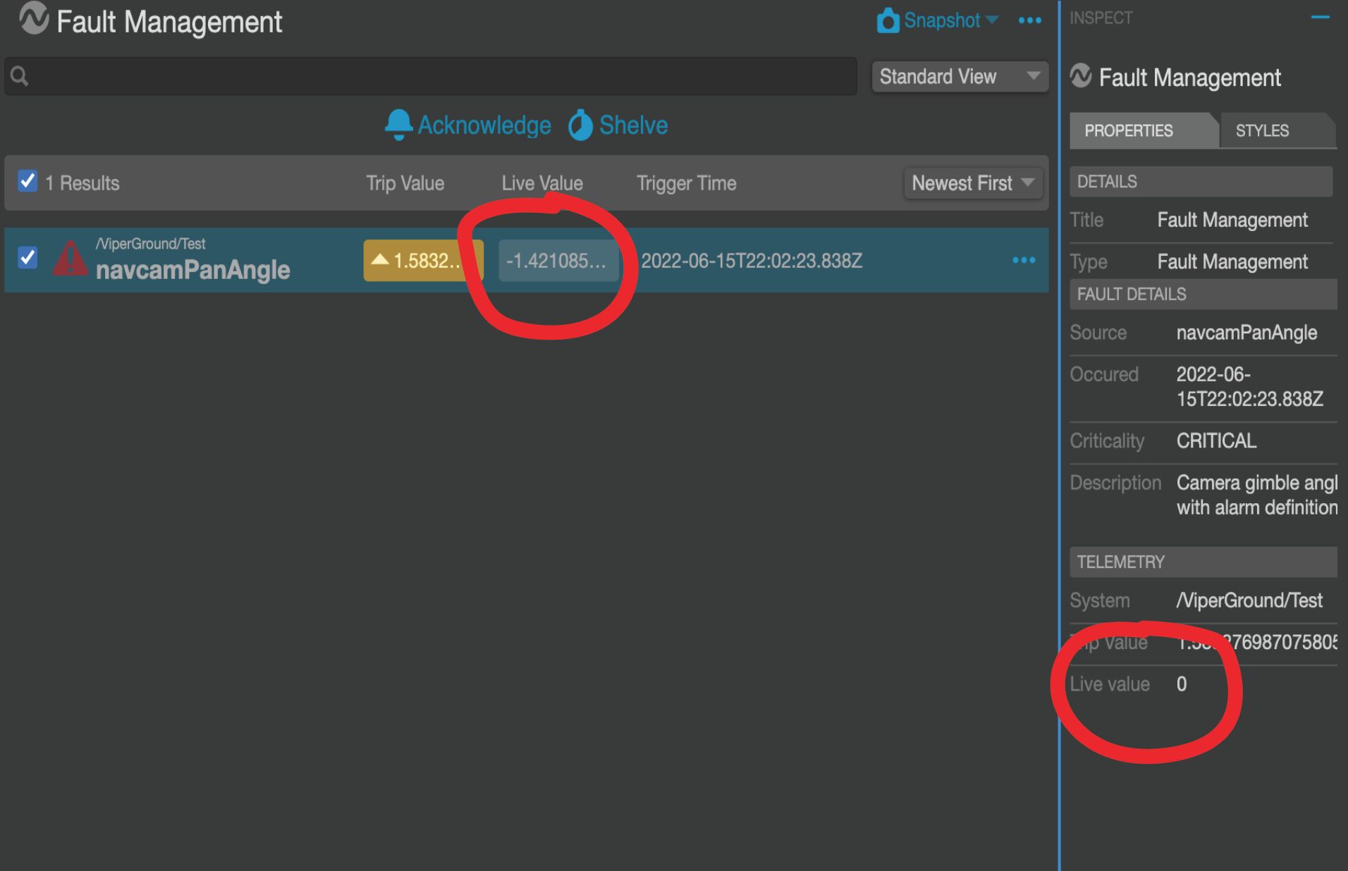Screen dimensions: 1348x871
Task: Uncheck the select-all checkbox above the results list
Action: [27, 181]
